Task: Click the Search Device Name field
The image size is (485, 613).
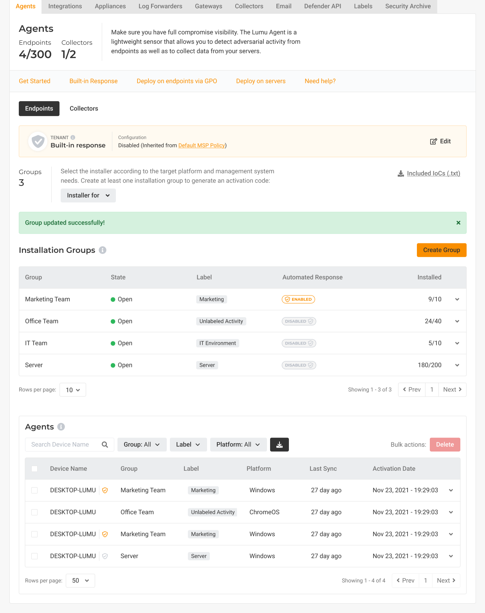Action: (63, 444)
